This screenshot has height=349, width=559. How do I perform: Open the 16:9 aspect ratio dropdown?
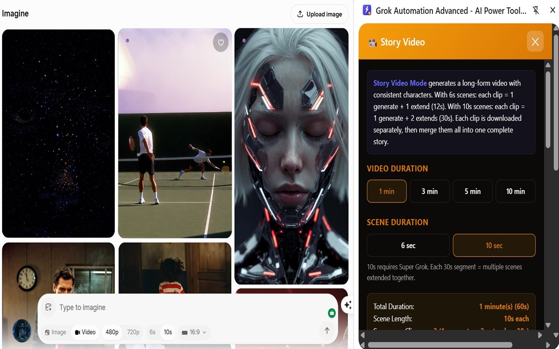click(x=193, y=332)
